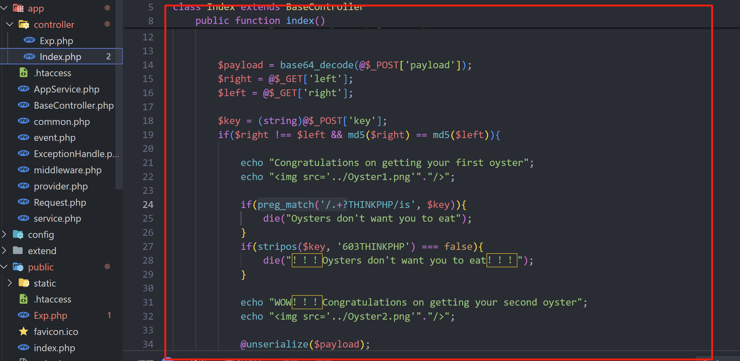Click 'Oyster2.png' text on line 32
The height and width of the screenshot is (361, 740).
[379, 316]
